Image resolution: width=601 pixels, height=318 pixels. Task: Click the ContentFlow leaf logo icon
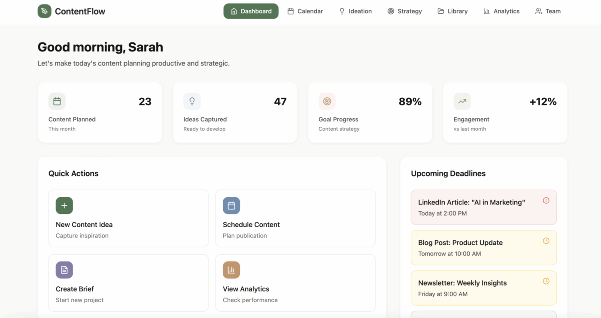(45, 11)
